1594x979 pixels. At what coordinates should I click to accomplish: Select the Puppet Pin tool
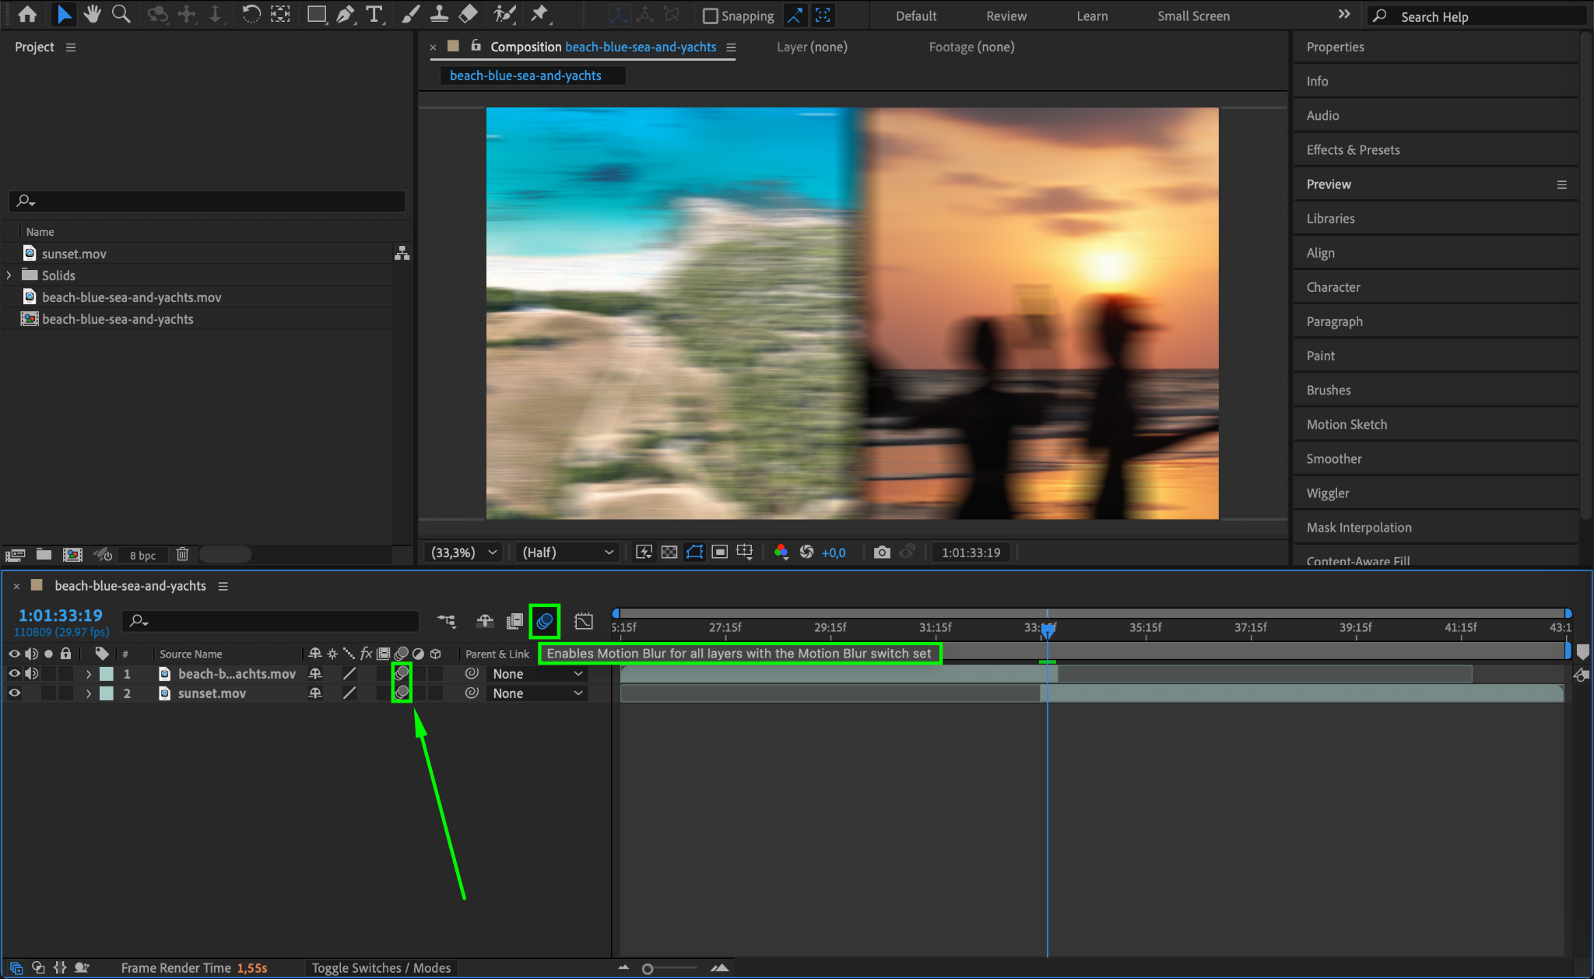pyautogui.click(x=539, y=14)
